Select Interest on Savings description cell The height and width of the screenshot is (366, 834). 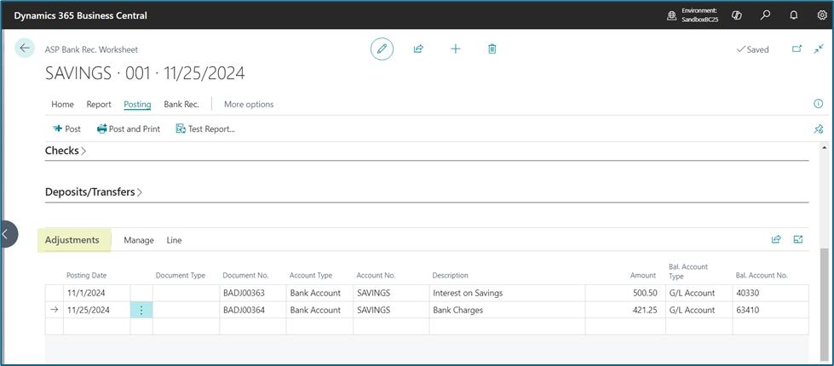507,293
